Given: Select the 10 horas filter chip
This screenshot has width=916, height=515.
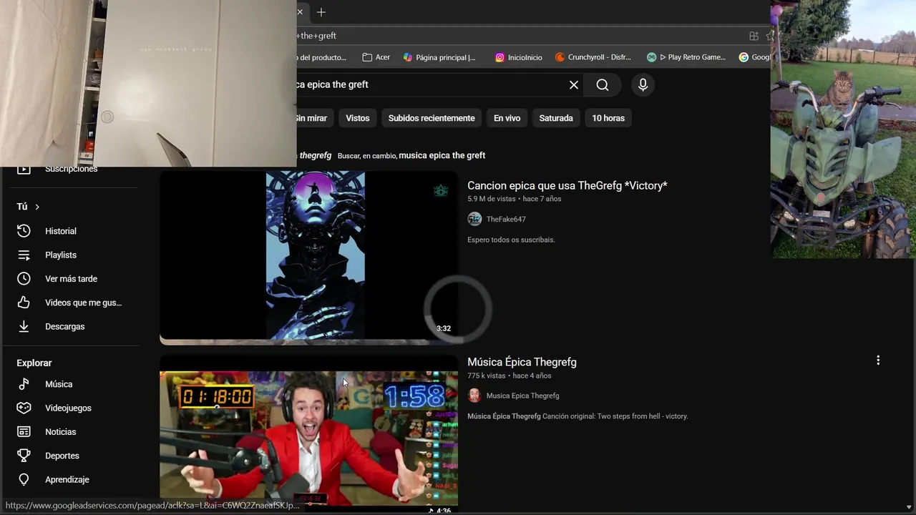Looking at the screenshot, I should (x=608, y=118).
